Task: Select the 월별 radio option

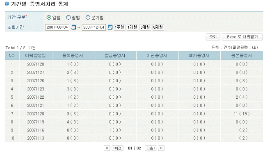Action: click(68, 17)
